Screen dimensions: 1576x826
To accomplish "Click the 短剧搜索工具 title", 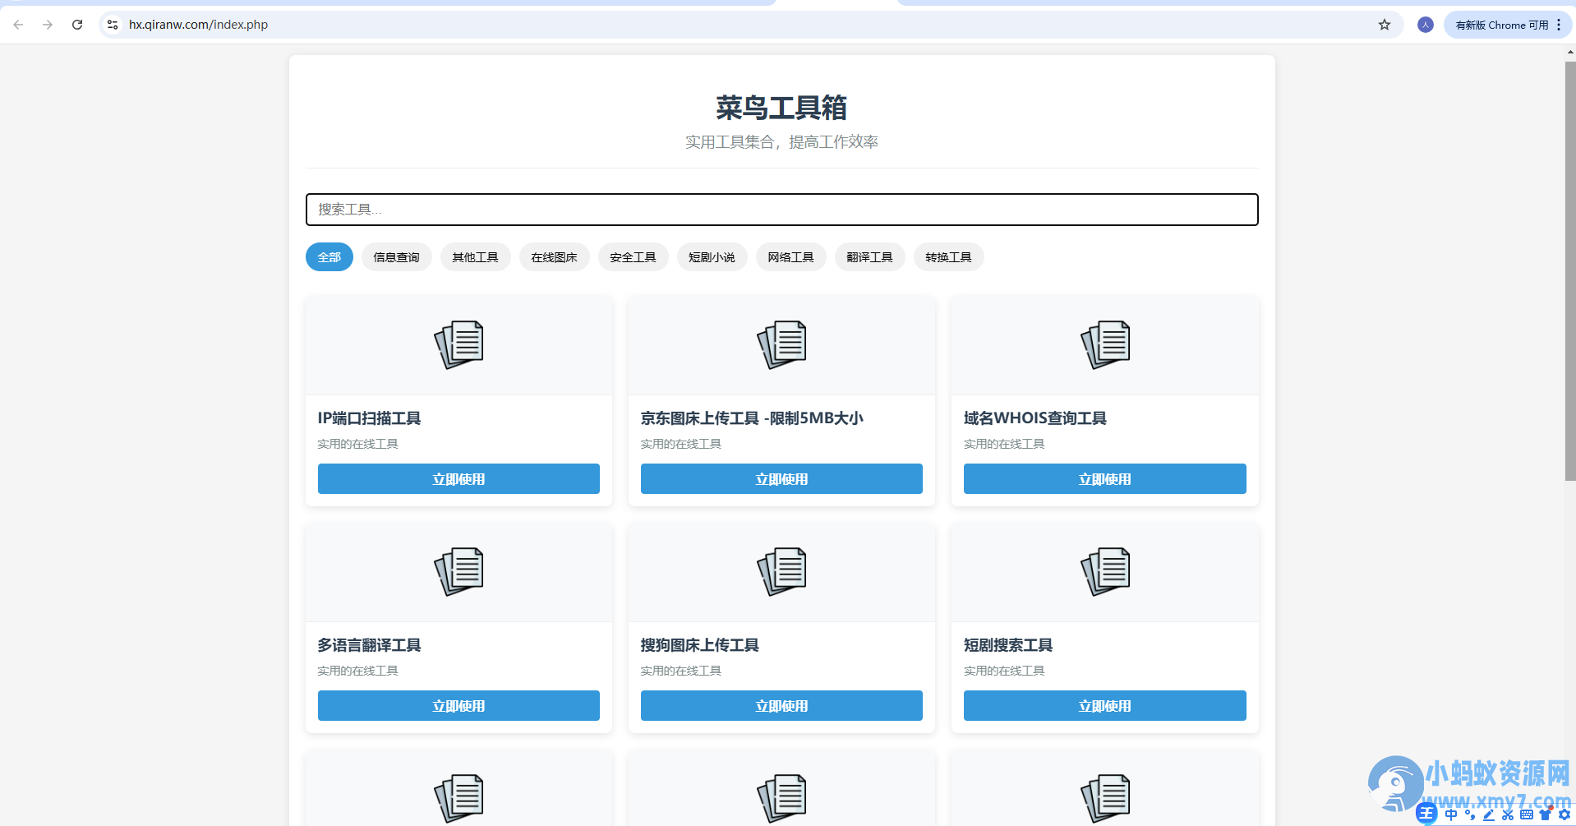I will click(x=1008, y=645).
